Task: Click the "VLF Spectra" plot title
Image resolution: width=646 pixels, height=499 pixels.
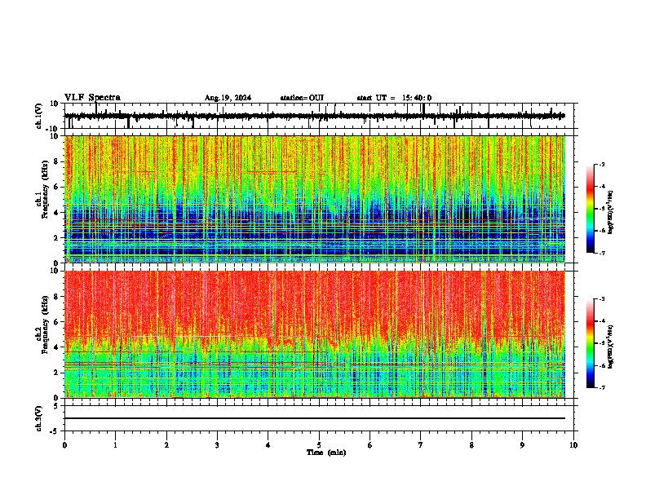Action: tap(92, 98)
